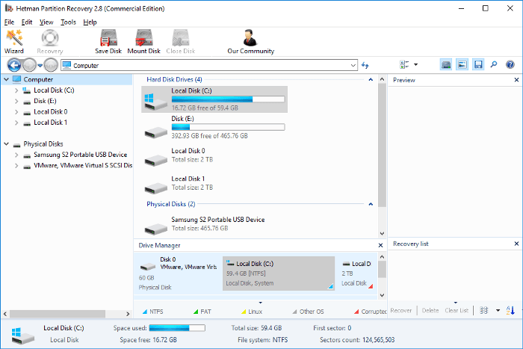
Task: Select Disk (E:) drive icon in list
Action: pos(155,132)
